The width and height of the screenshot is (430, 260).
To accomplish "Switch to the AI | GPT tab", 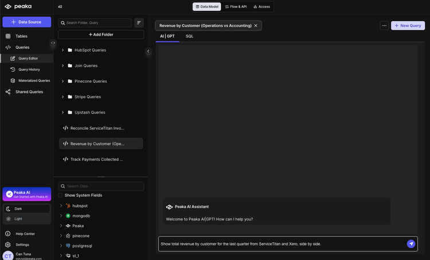I will (167, 36).
